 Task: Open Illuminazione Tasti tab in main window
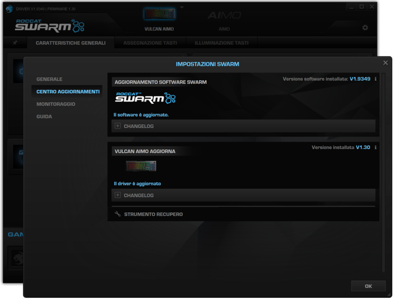[x=221, y=43]
